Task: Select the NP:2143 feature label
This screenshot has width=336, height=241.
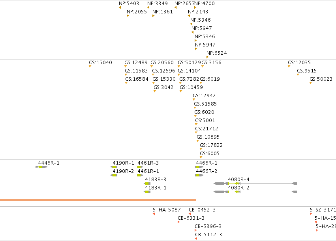Action: pos(198,12)
